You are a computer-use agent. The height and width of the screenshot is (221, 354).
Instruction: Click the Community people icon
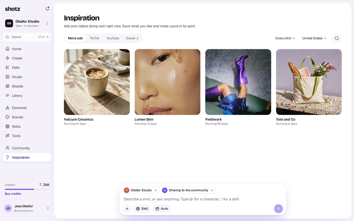pyautogui.click(x=8, y=148)
